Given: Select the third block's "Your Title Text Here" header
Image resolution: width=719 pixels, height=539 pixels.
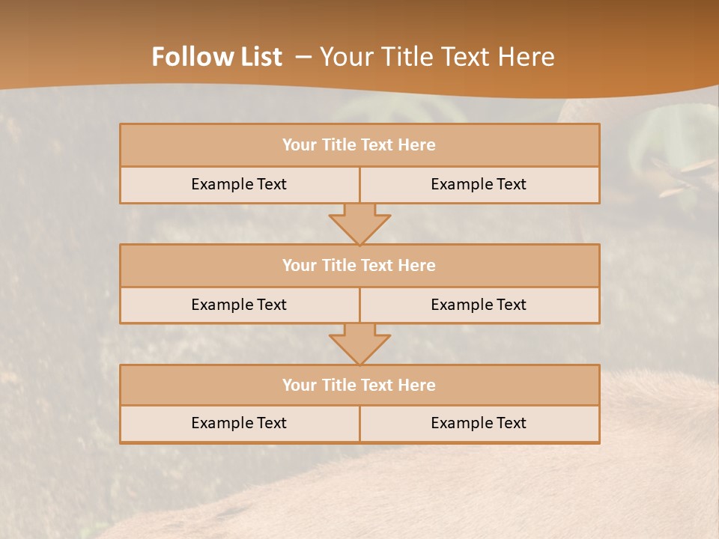Looking at the screenshot, I should pyautogui.click(x=359, y=385).
